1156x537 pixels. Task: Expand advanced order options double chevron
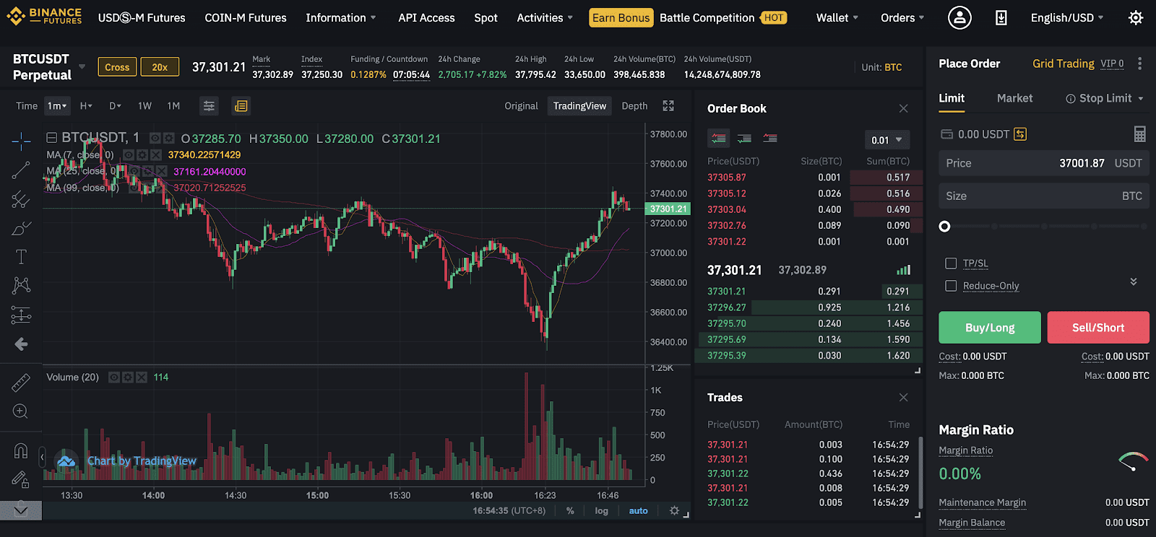click(x=1134, y=281)
